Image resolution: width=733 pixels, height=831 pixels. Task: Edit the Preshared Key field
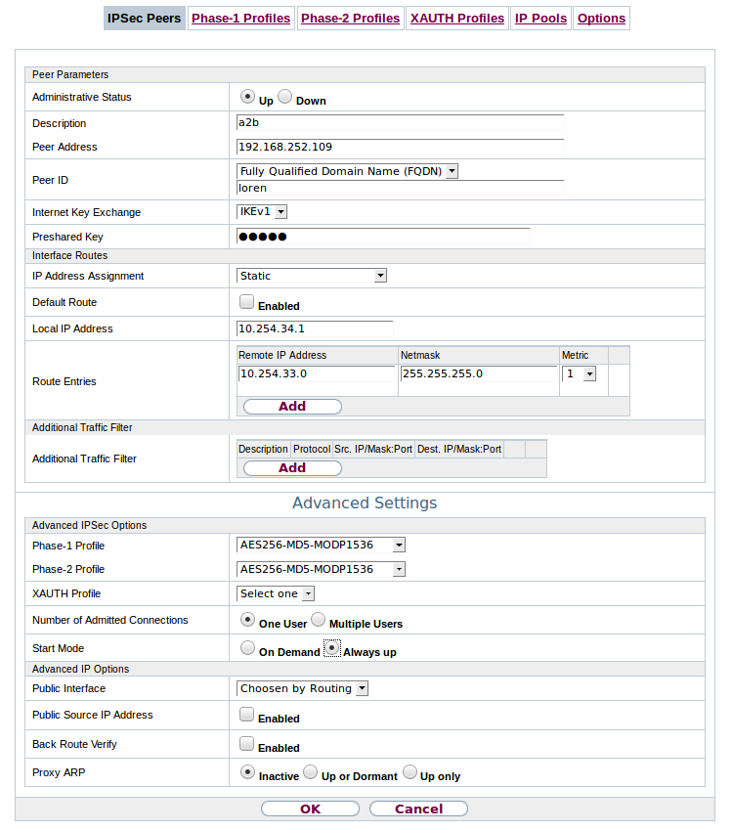tap(383, 236)
